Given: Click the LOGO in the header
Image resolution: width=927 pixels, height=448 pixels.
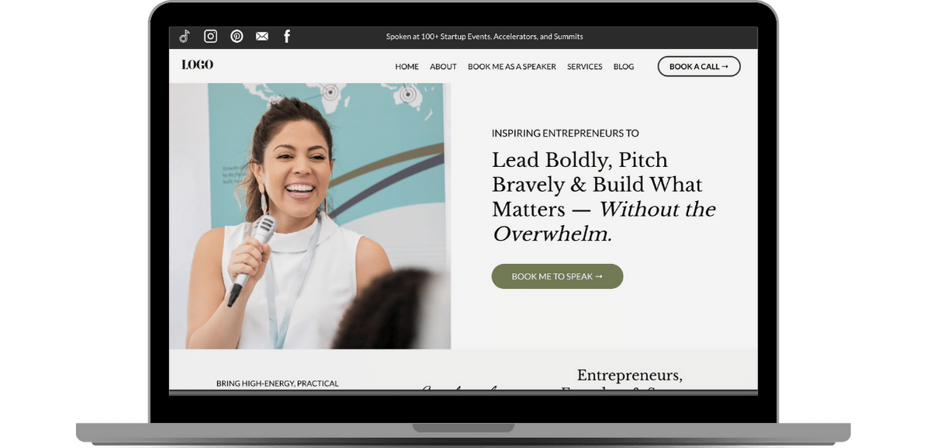Looking at the screenshot, I should 198,64.
